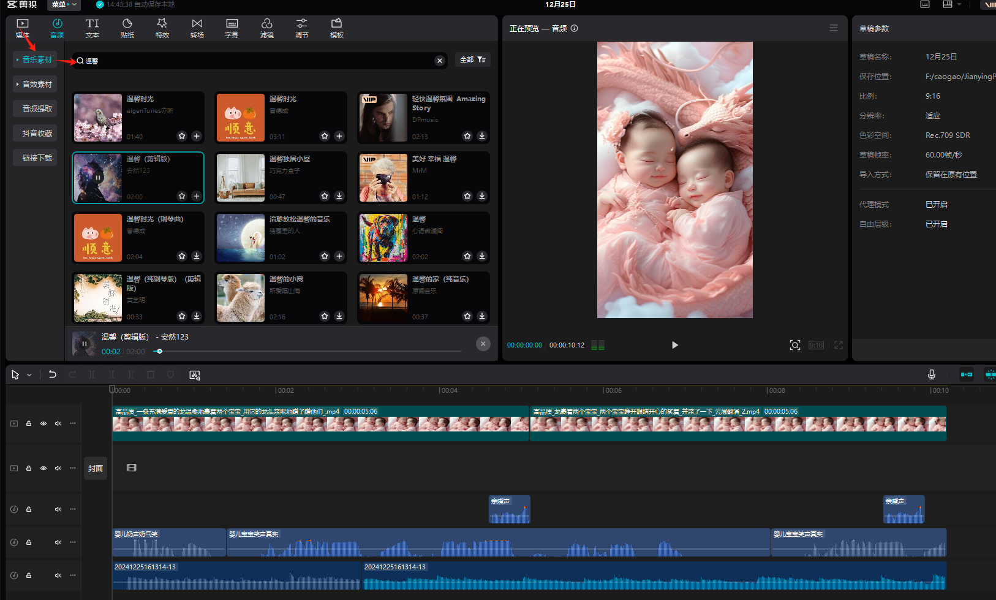996x600 pixels.
Task: Favorite the 温馨时光 track by eigenTunes
Action: (182, 136)
